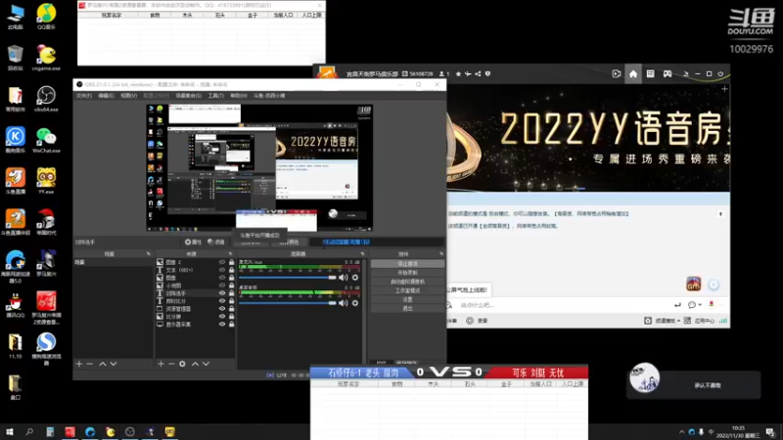This screenshot has width=783, height=440.
Task: Expand channel template dropdown at YY bottom bar
Action: [x=668, y=321]
